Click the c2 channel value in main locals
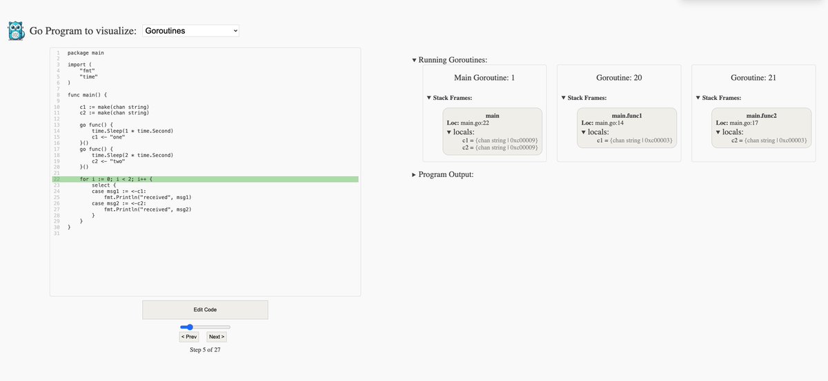Viewport: 828px width, 381px height. 500,147
